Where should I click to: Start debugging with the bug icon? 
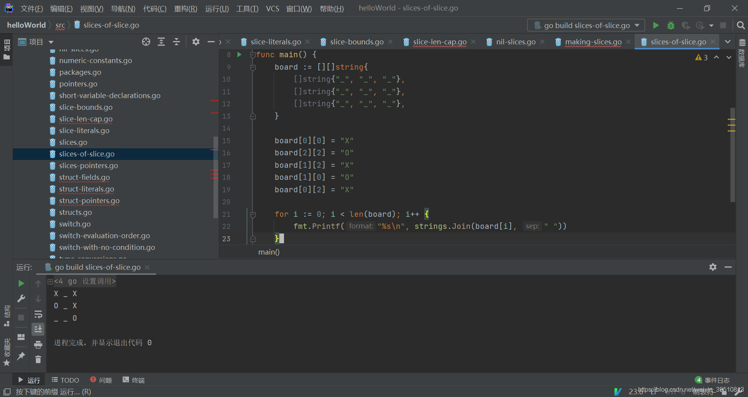point(670,25)
